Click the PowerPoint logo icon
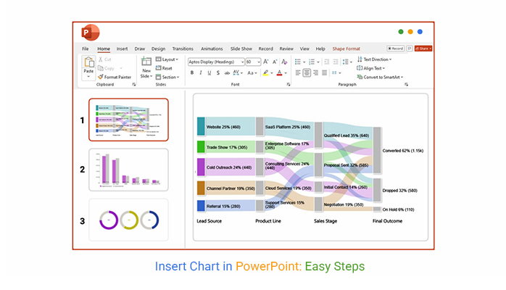This screenshot has width=506, height=290. pos(91,32)
